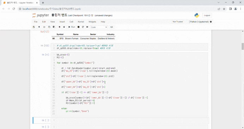This screenshot has width=244, height=129.
Task: Click the Python logo icon
Action: click(197, 15)
